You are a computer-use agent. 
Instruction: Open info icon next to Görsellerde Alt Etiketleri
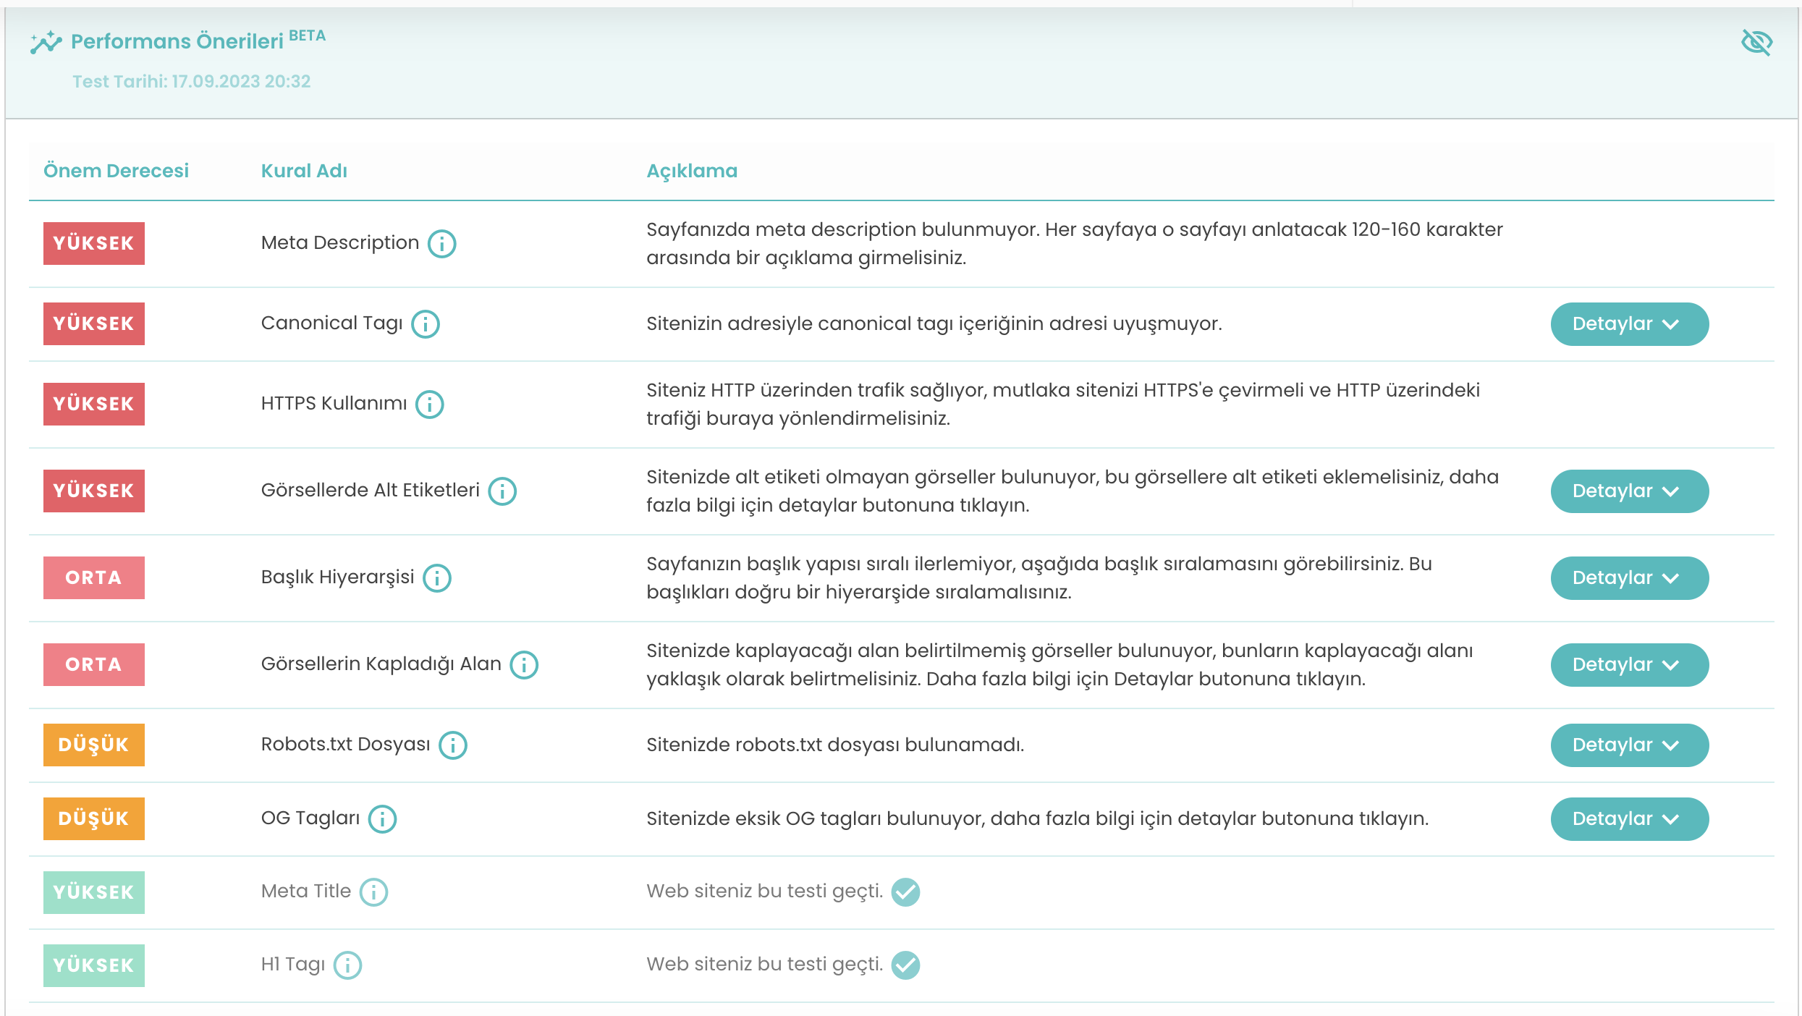[502, 491]
